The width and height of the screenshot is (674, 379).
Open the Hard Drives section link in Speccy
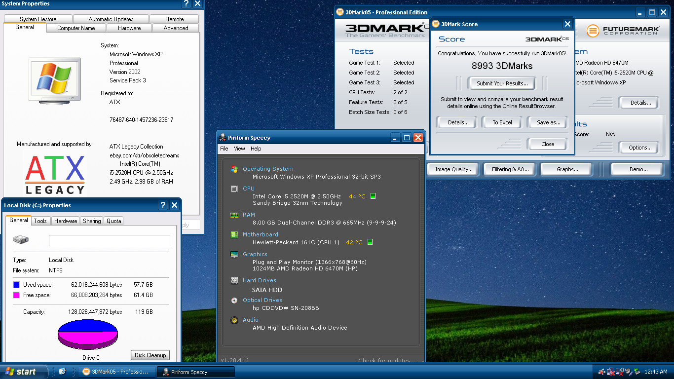point(260,280)
